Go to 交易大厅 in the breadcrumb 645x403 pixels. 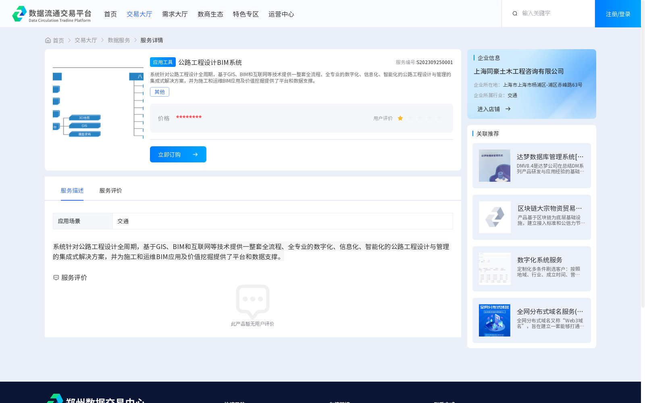coord(86,40)
